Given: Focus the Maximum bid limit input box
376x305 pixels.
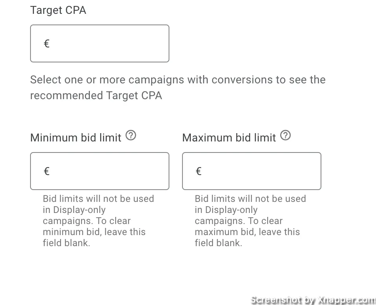Looking at the screenshot, I should [252, 171].
